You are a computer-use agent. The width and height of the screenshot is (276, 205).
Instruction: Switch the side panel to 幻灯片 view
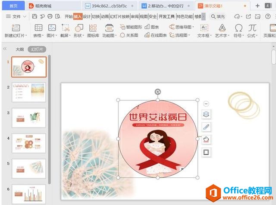coord(37,50)
